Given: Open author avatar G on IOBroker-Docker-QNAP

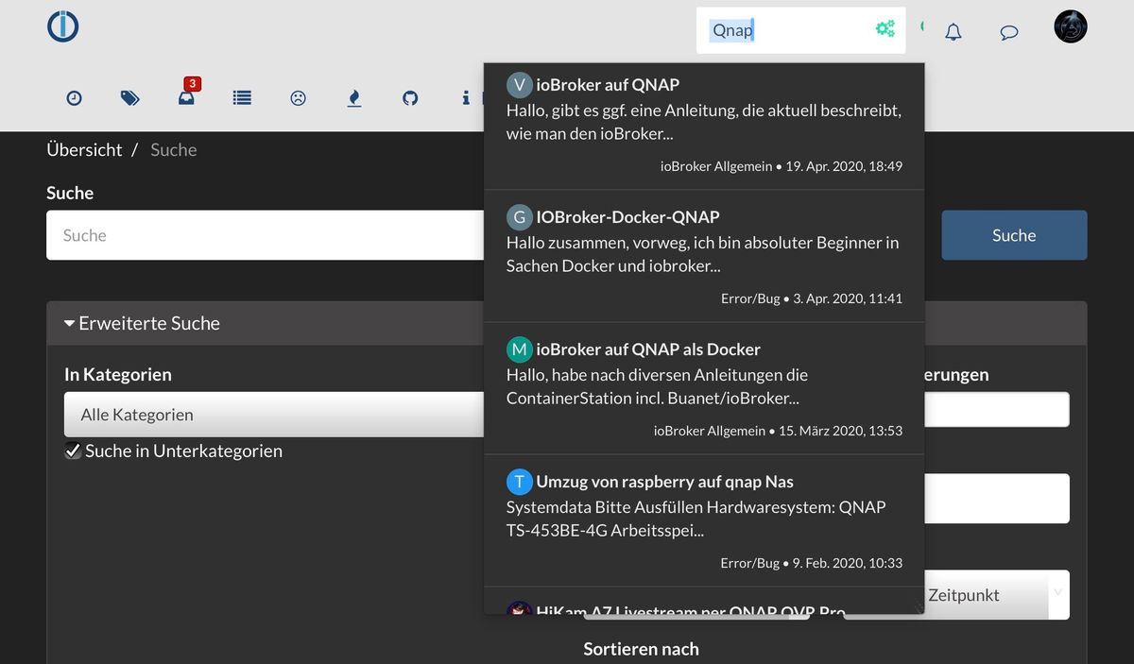Looking at the screenshot, I should tap(520, 217).
